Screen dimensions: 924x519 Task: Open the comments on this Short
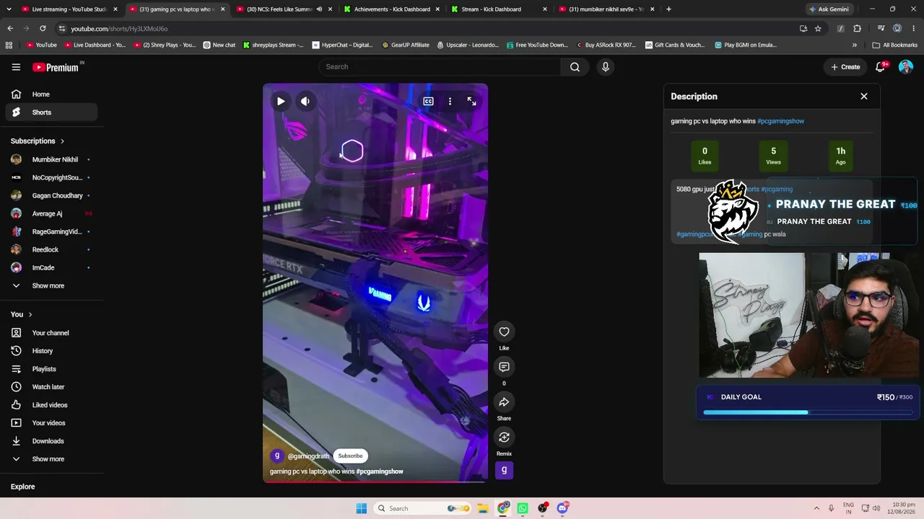point(504,367)
